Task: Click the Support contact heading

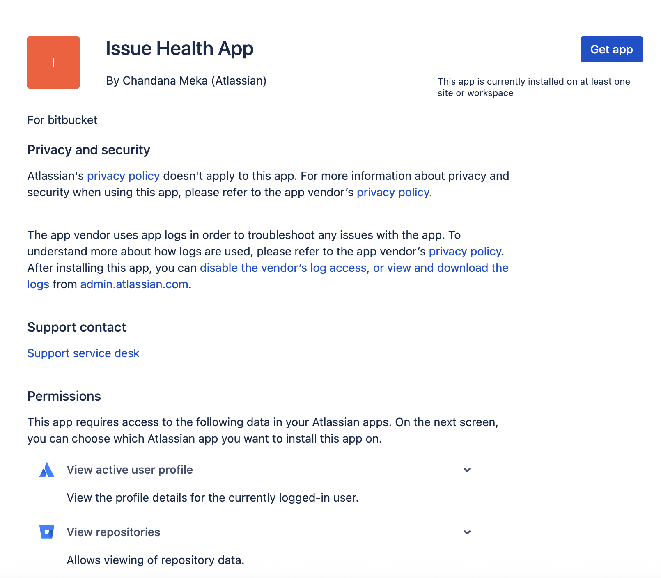Action: point(76,327)
